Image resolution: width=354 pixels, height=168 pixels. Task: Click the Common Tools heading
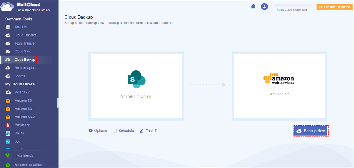(19, 19)
